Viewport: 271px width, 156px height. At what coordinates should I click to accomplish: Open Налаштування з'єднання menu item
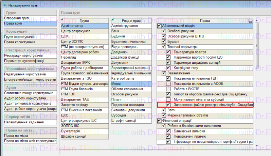[22, 122]
